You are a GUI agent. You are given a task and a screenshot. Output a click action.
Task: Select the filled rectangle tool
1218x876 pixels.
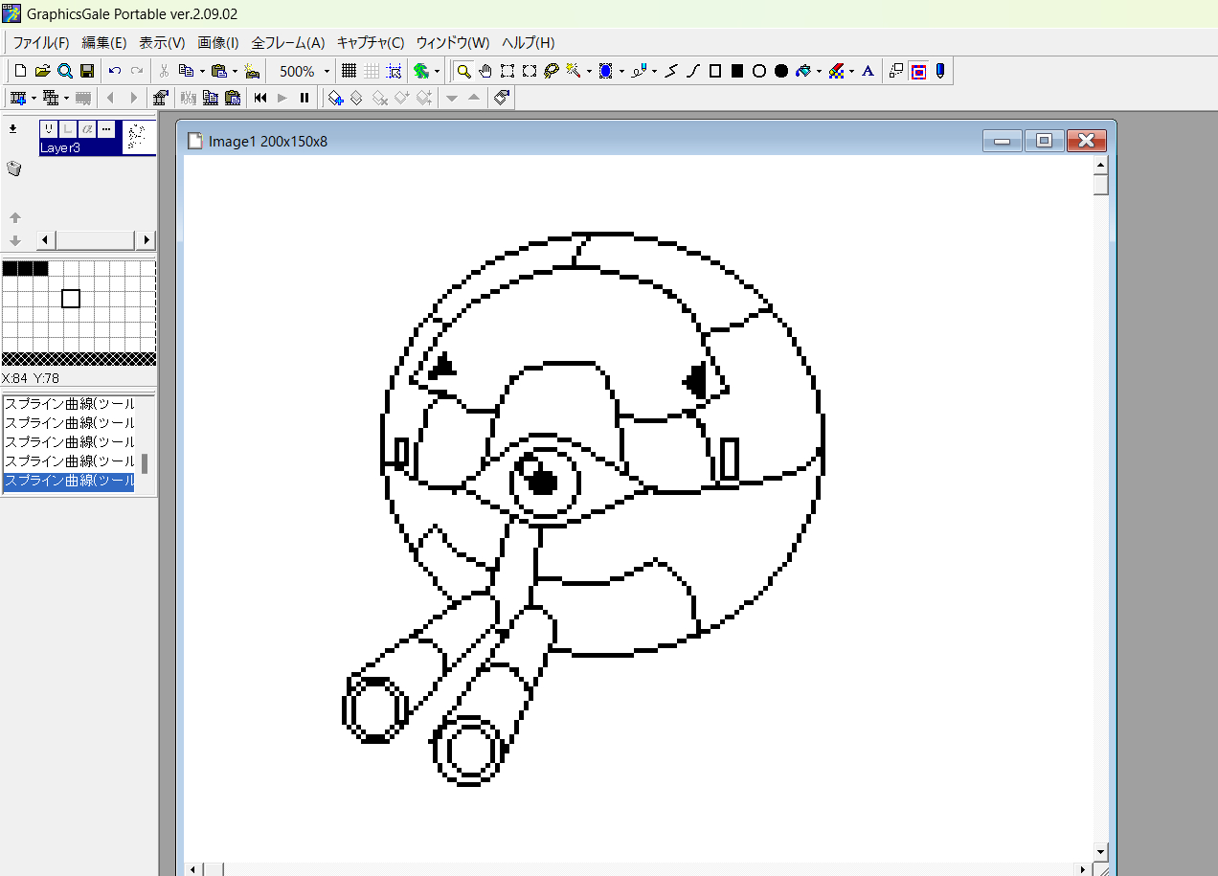[x=737, y=71]
